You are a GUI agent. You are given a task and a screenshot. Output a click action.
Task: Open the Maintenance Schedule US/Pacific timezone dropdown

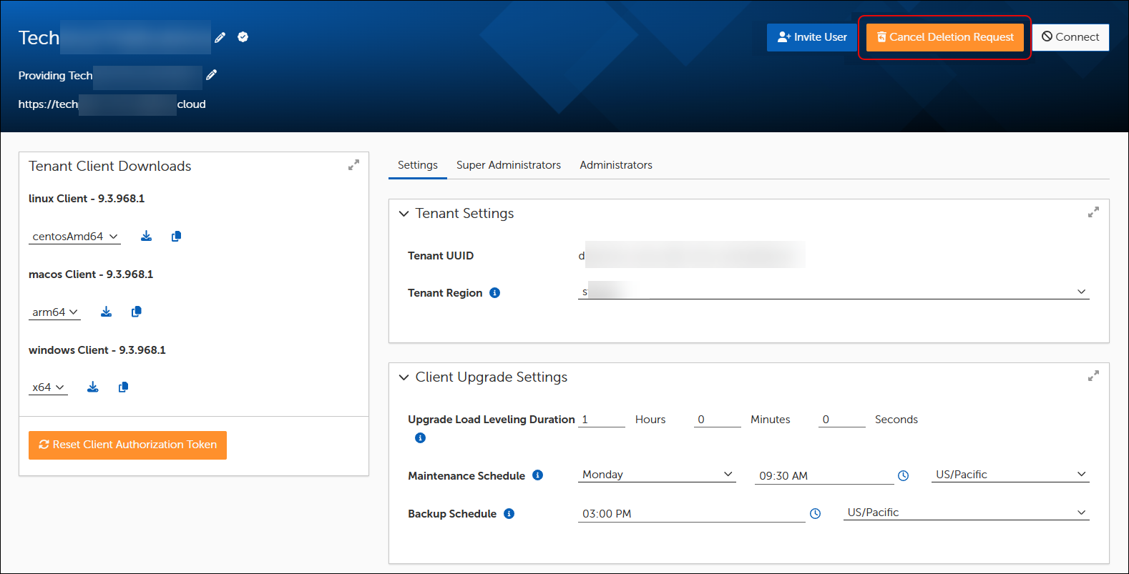click(x=1010, y=475)
